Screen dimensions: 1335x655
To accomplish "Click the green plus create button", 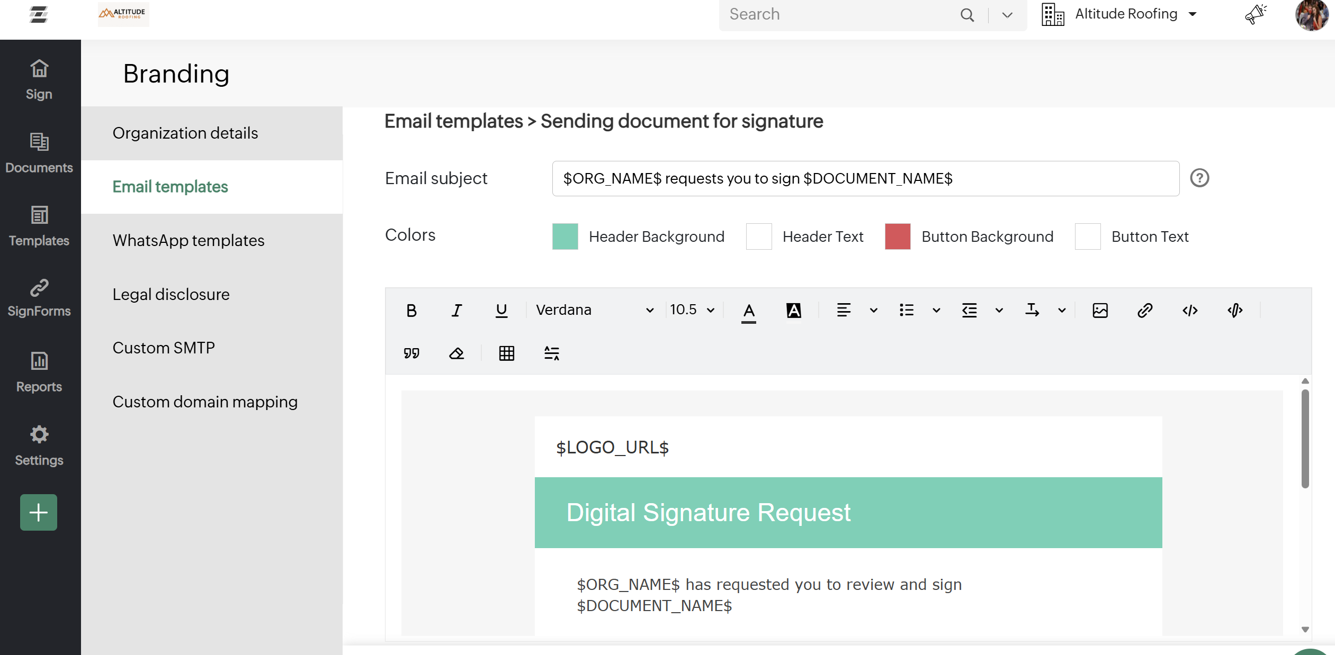I will pos(39,512).
